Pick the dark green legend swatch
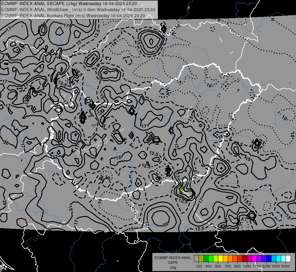This screenshot has height=272, width=296. (x=206, y=259)
